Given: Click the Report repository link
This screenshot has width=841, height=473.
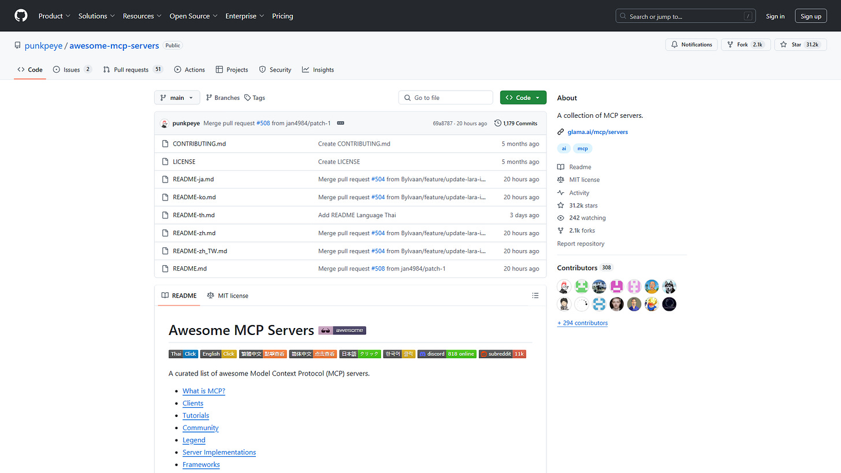Looking at the screenshot, I should [580, 244].
